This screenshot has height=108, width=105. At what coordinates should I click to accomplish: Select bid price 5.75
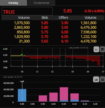pyautogui.click(x=45, y=32)
